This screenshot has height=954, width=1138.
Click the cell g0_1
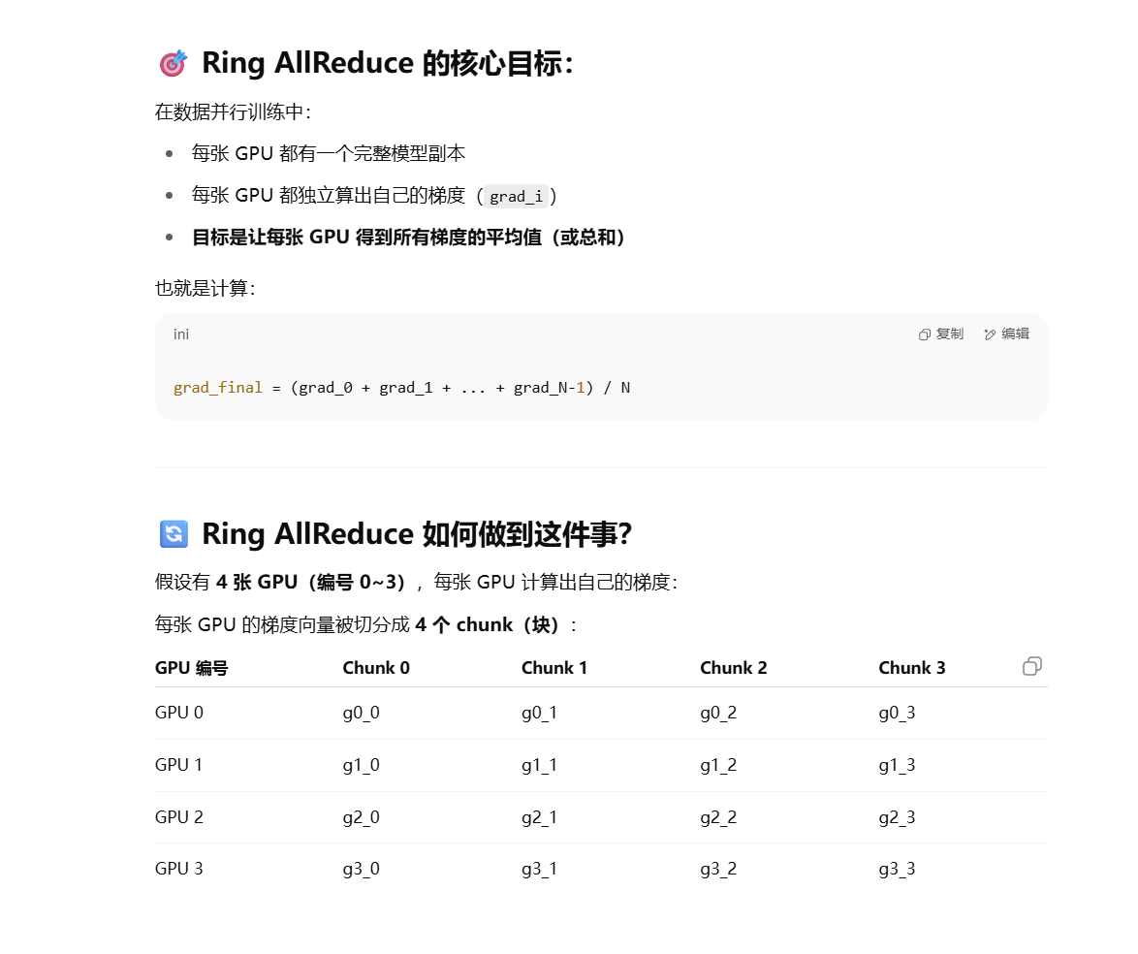tap(539, 713)
